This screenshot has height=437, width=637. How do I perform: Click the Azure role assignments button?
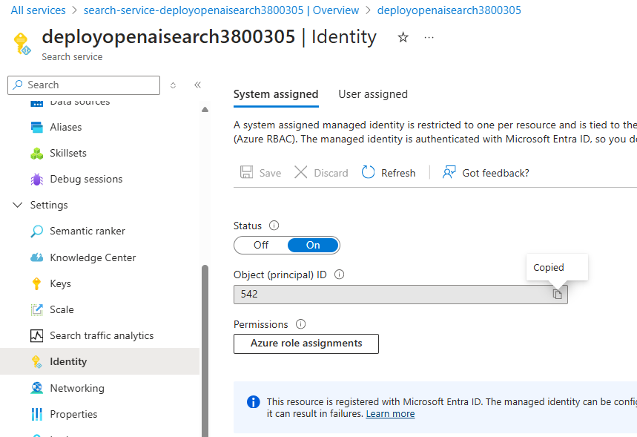306,344
